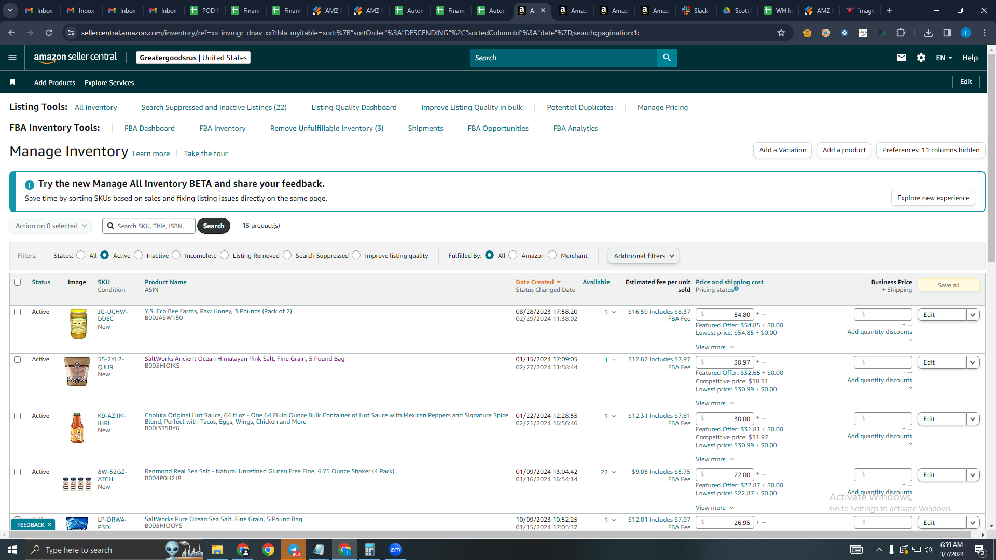Open the messages envelope icon
996x560 pixels.
(902, 58)
